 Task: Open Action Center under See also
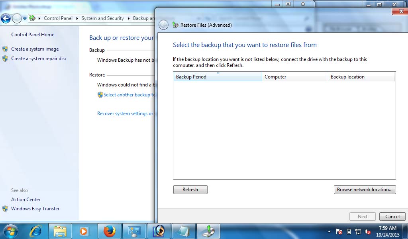[x=26, y=200]
